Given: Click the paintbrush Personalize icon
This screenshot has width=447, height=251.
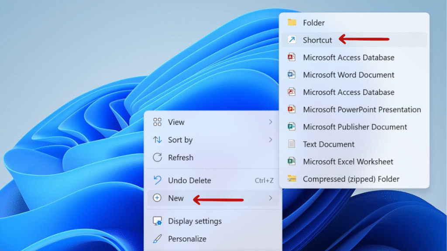Looking at the screenshot, I should coord(157,239).
